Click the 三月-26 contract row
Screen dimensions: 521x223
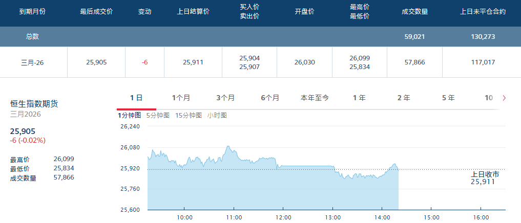coord(32,62)
